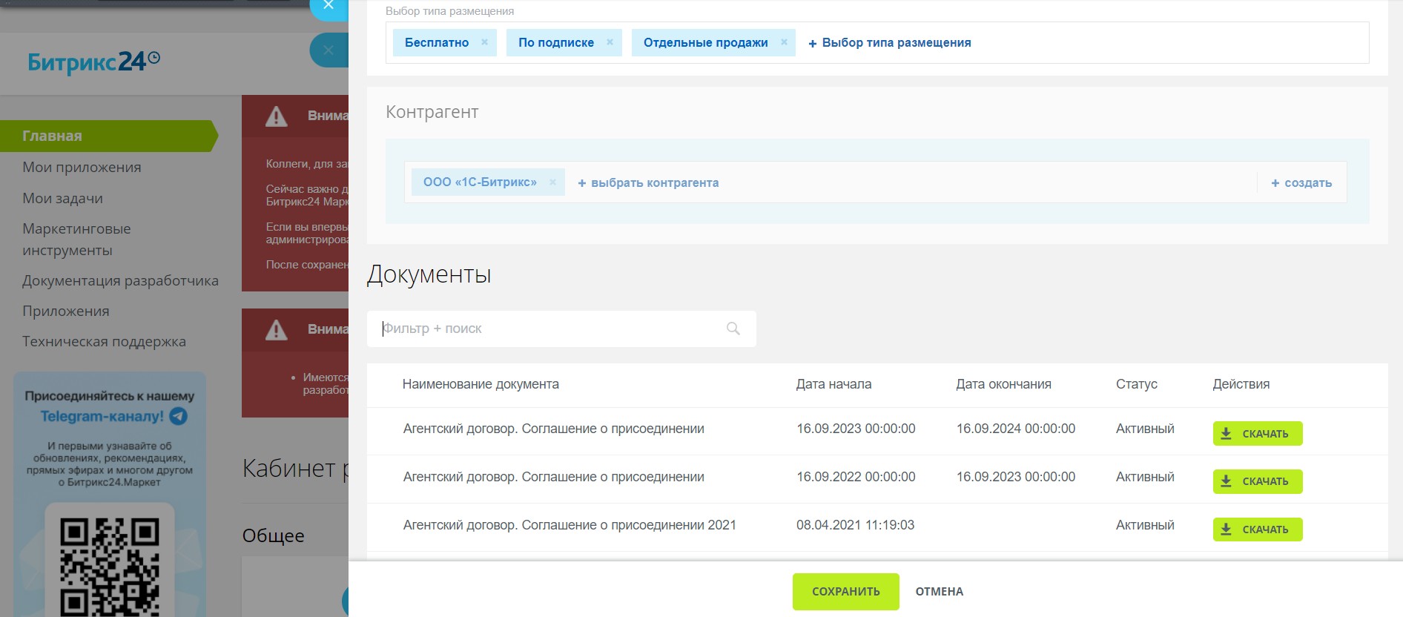Click the Отмена button
1403x617 pixels.
940,592
